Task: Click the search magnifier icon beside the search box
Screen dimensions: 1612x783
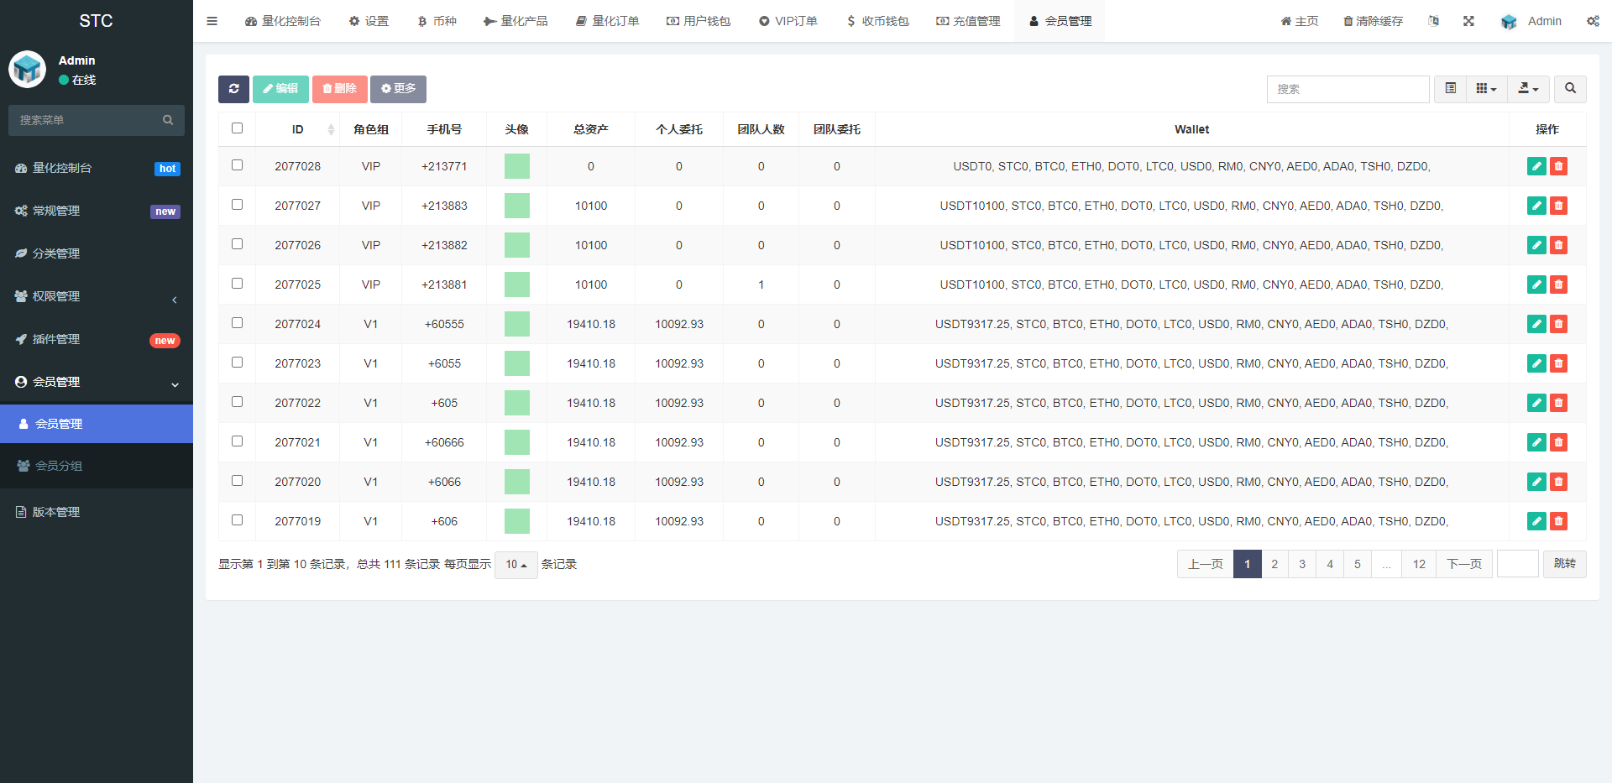Action: tap(1570, 89)
